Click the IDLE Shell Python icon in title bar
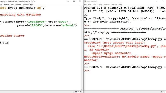 click(x=85, y=1)
